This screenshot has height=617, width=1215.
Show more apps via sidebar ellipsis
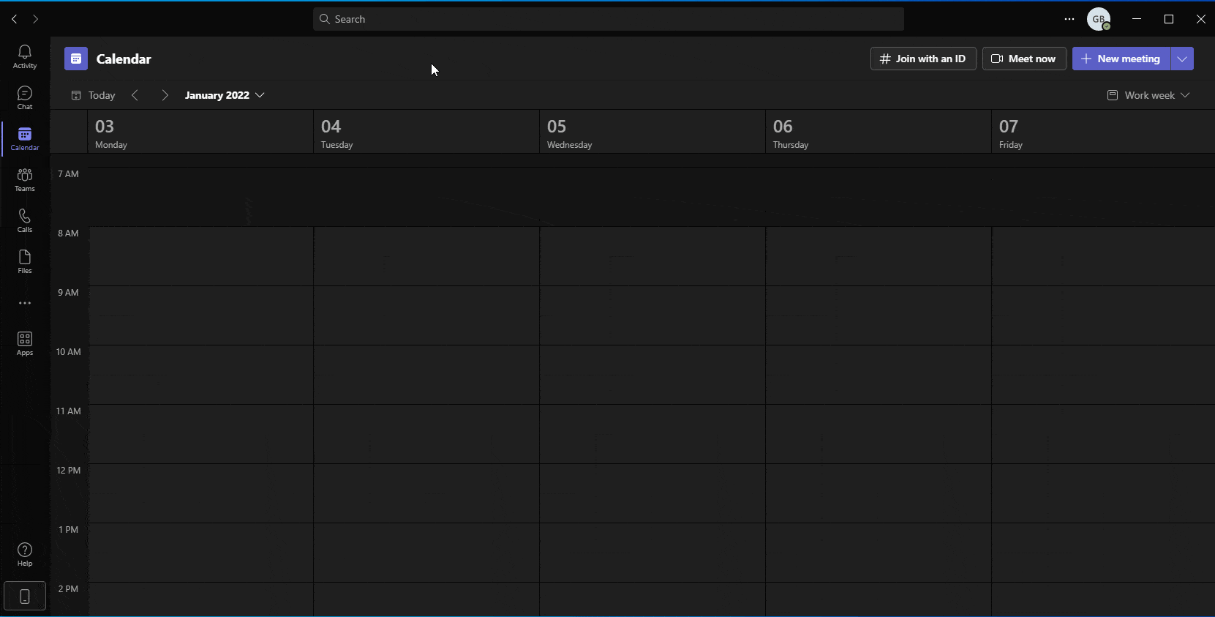(25, 303)
